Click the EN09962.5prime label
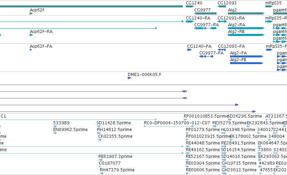 point(70,129)
